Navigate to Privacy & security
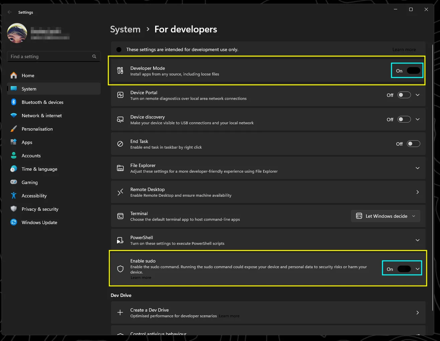The height and width of the screenshot is (341, 440). point(54,209)
